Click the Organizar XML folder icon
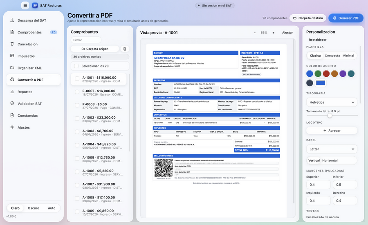The image size is (368, 225). pos(12,68)
